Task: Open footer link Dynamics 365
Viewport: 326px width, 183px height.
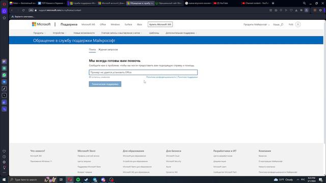Action: coord(172,172)
